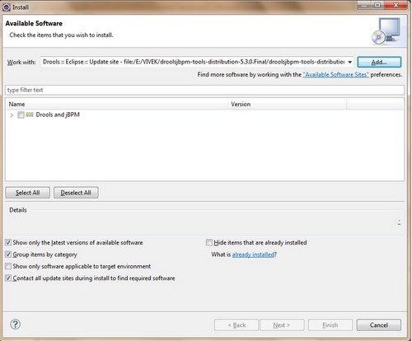Click the Cancel button

pos(379,325)
